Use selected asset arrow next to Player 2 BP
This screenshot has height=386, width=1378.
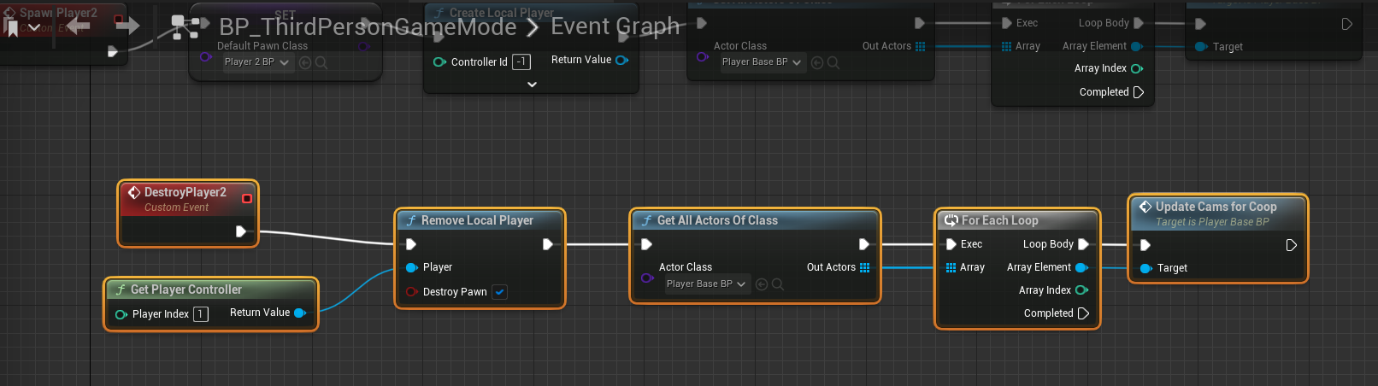pos(305,62)
